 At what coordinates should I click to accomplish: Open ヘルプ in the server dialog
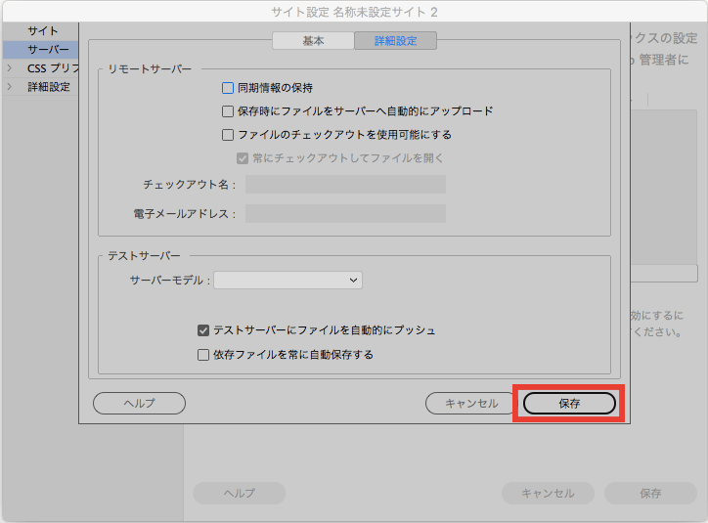pos(139,403)
